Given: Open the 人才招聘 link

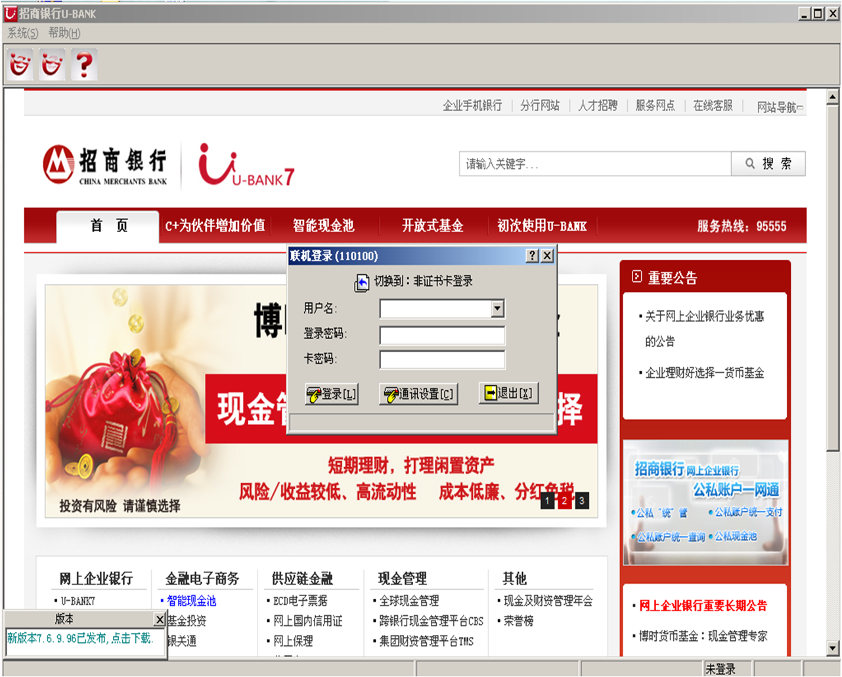Looking at the screenshot, I should pos(598,105).
